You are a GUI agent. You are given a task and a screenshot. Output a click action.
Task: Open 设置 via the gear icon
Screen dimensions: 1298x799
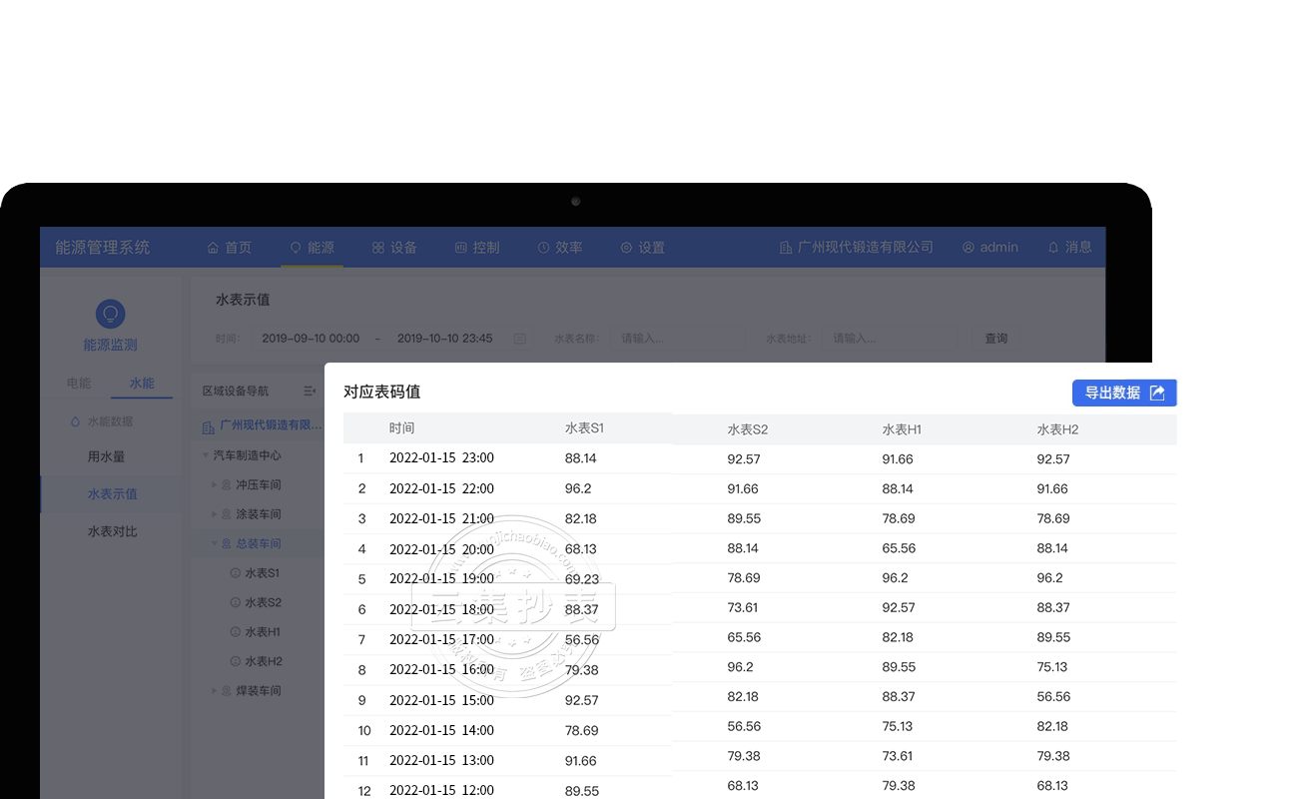click(626, 248)
